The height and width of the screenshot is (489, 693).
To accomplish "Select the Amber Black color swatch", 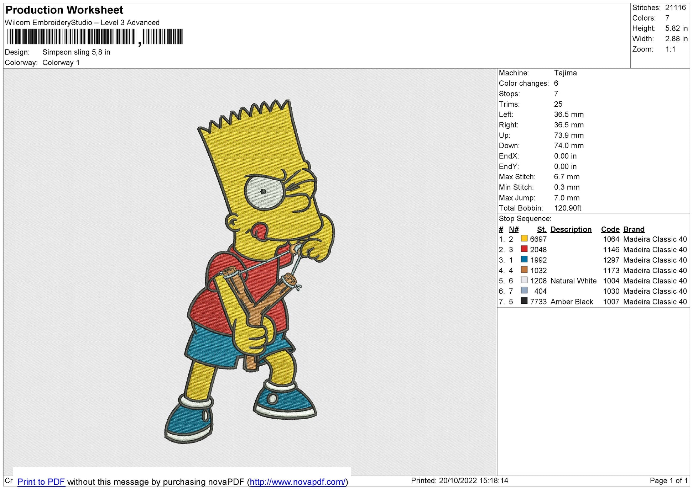I will click(x=524, y=301).
